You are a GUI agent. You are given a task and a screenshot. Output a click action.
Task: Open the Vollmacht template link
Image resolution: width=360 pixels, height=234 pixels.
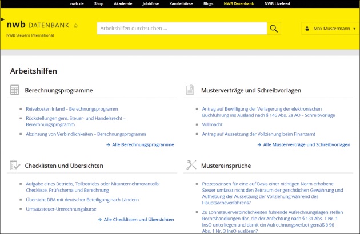tap(212, 123)
